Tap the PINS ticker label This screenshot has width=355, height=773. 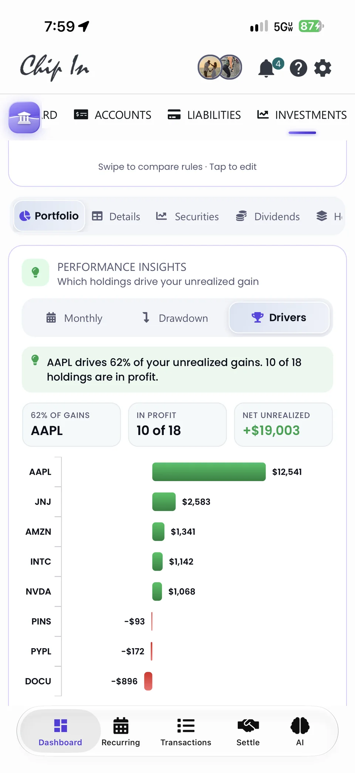(x=41, y=621)
